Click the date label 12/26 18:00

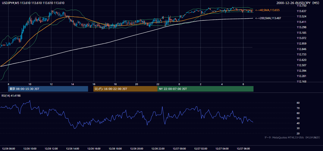115,148
